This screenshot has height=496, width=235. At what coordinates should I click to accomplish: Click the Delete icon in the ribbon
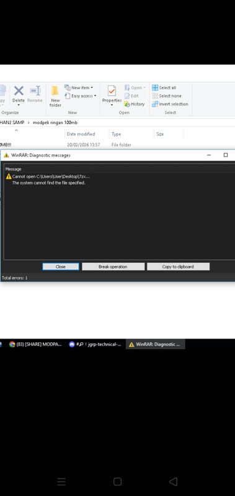19,91
